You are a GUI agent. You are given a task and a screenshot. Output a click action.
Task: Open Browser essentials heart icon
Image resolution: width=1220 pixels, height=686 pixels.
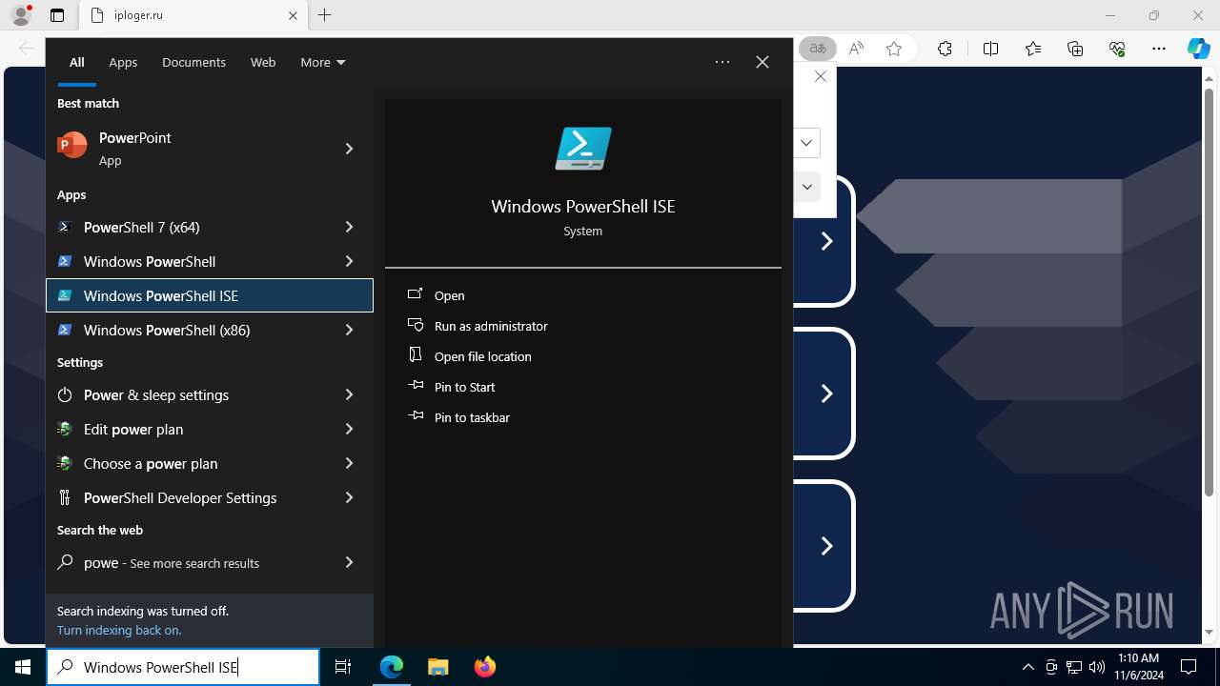tap(1117, 49)
